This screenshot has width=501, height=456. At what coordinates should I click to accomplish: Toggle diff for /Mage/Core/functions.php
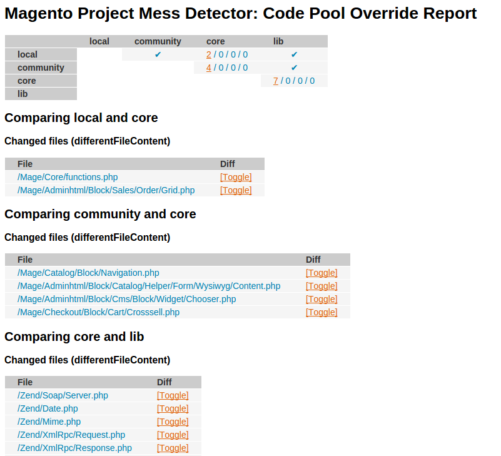pos(236,177)
